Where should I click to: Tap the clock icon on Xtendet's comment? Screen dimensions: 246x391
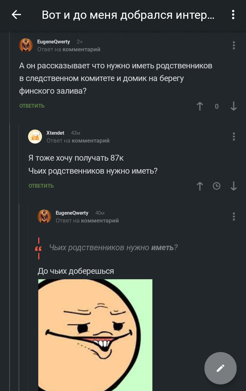(x=217, y=186)
